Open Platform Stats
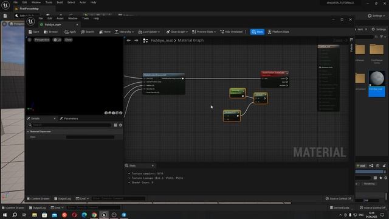 pyautogui.click(x=278, y=32)
